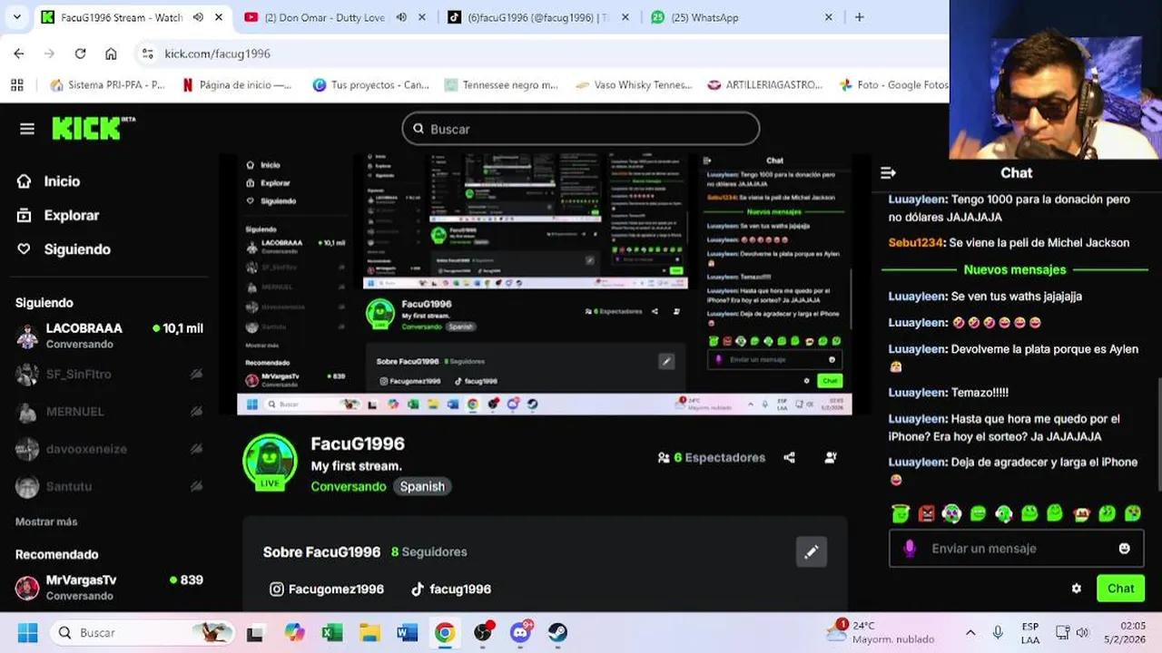Open Netflix Página de inicio bookmark
The image size is (1162, 653).
[x=238, y=84]
